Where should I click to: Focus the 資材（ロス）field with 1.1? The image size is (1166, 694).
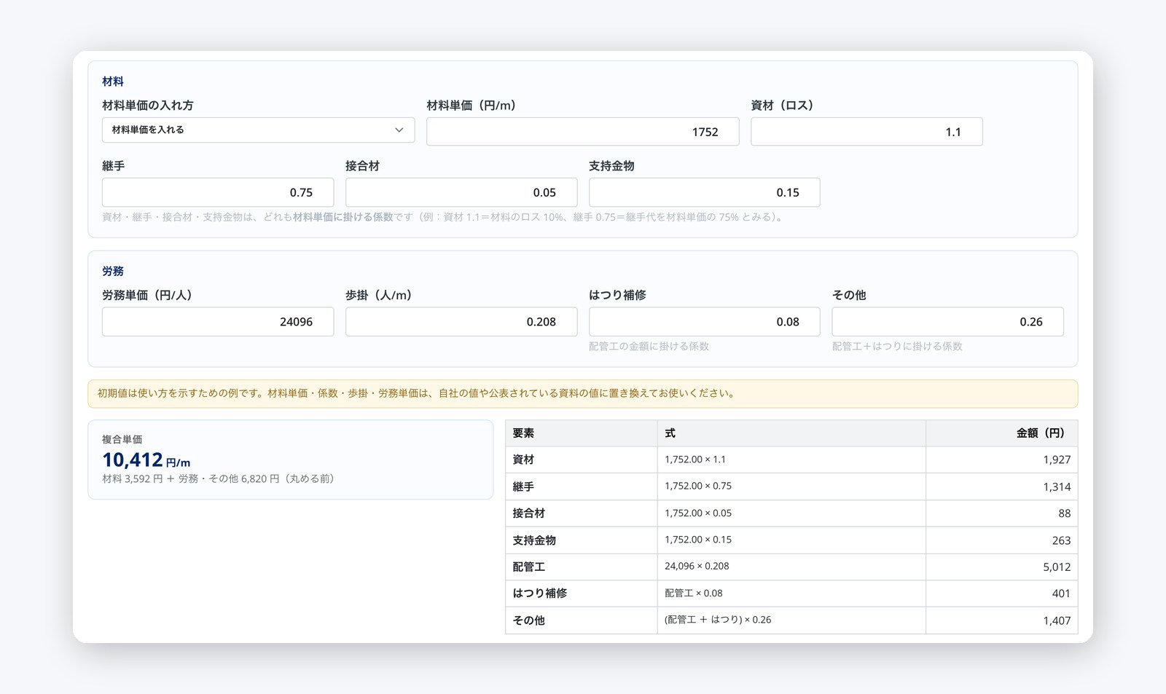click(x=866, y=132)
